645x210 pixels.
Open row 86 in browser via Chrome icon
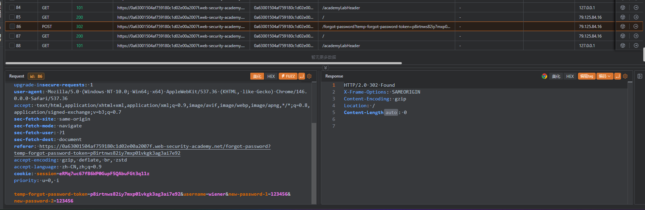click(623, 26)
